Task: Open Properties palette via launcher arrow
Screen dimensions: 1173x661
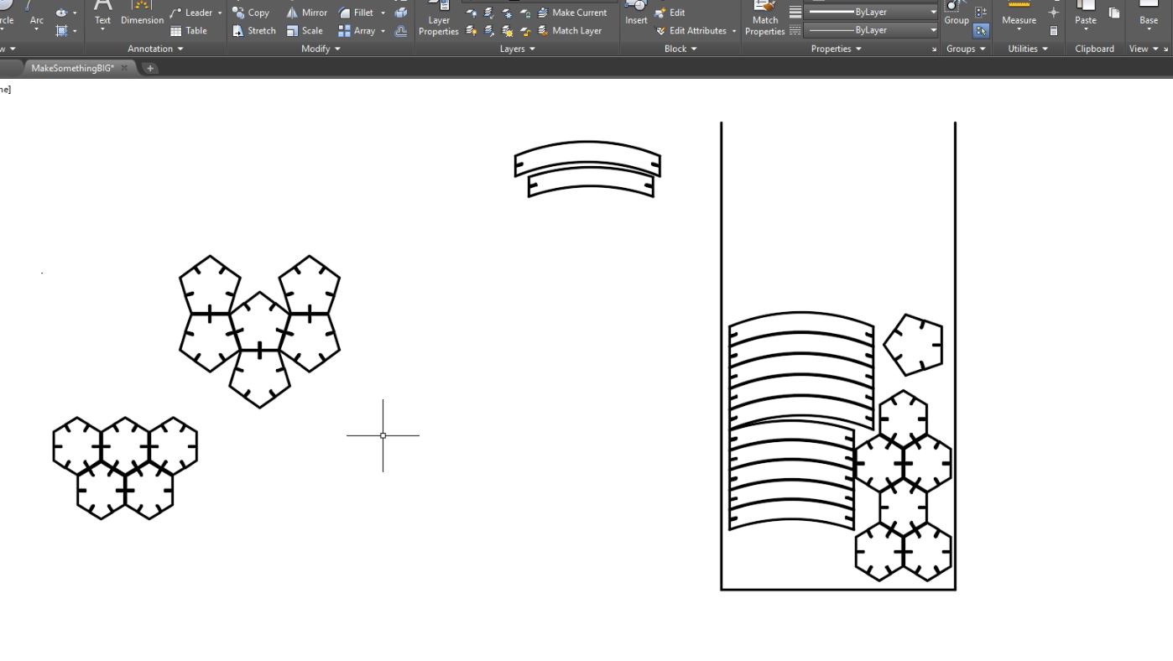Action: pyautogui.click(x=935, y=49)
